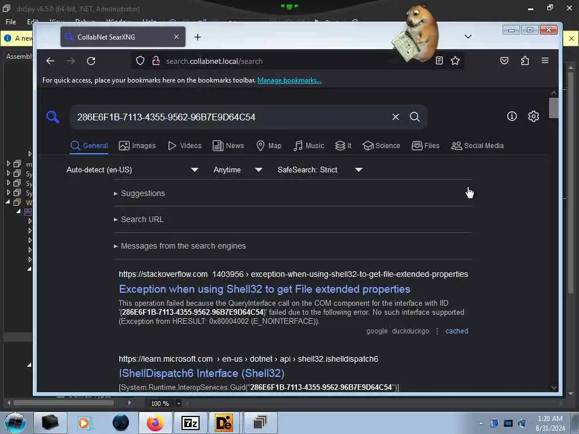Screen dimensions: 579x434
Task: Open the Extensions puzzle icon
Action: [x=525, y=60]
